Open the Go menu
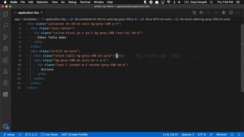The image size is (244, 137). coord(63,2)
